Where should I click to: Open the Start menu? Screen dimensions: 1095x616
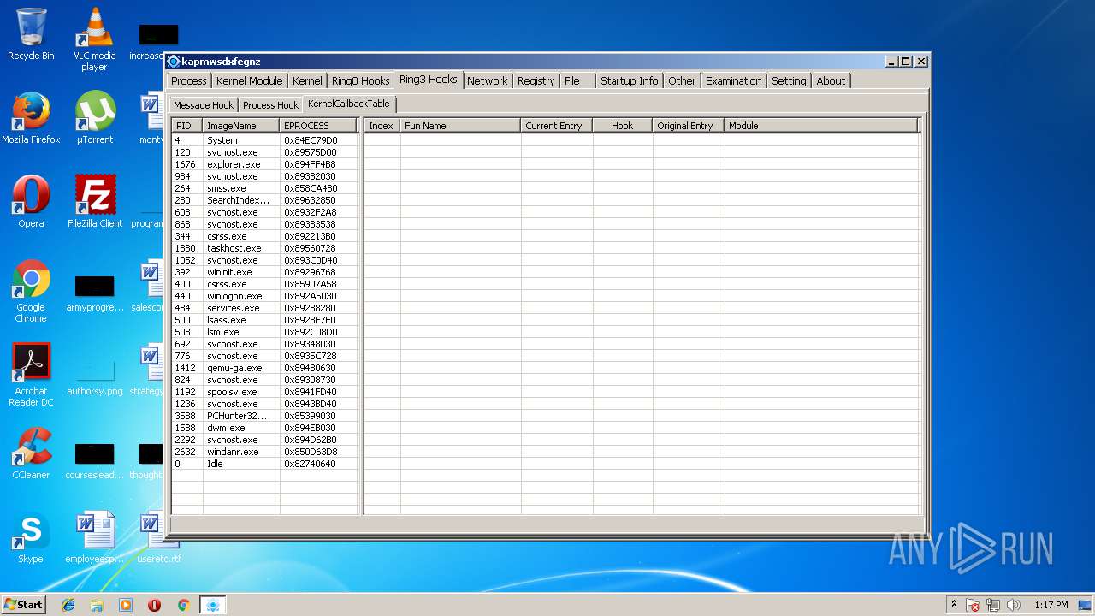[24, 605]
